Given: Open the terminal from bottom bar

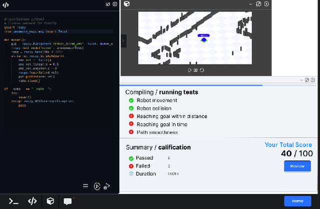Looking at the screenshot, I should [x=14, y=201].
